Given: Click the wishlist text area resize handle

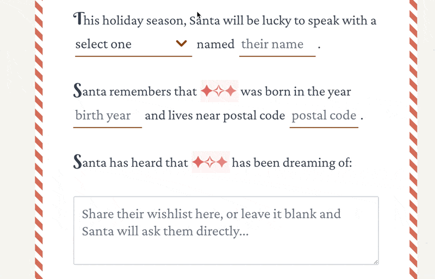Looking at the screenshot, I should (375, 262).
